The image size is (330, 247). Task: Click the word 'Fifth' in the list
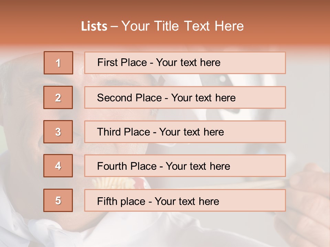click(107, 201)
